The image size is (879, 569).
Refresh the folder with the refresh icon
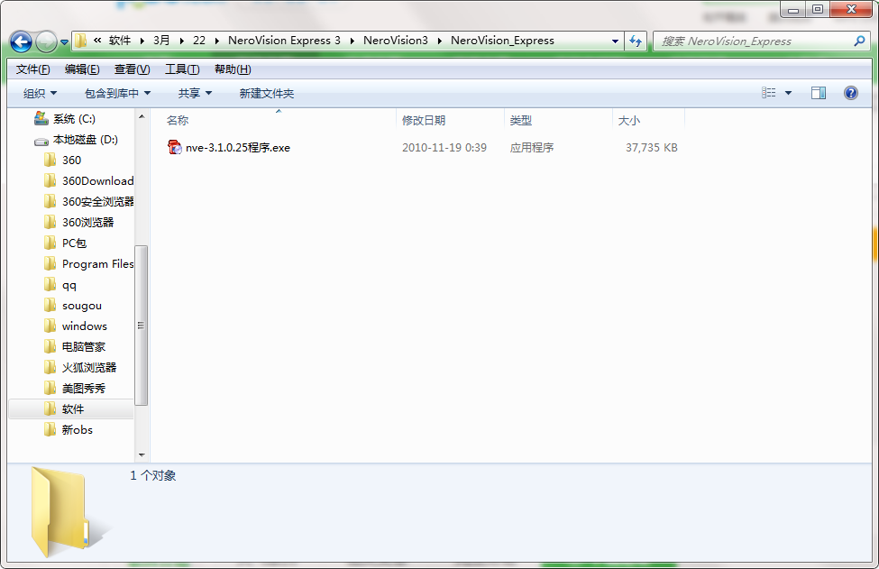(x=636, y=41)
